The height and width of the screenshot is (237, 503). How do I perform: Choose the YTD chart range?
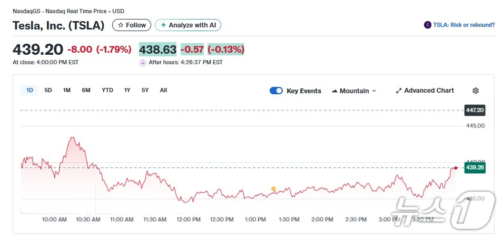[107, 90]
